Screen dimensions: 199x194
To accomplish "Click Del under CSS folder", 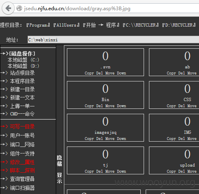I will [x=181, y=106].
